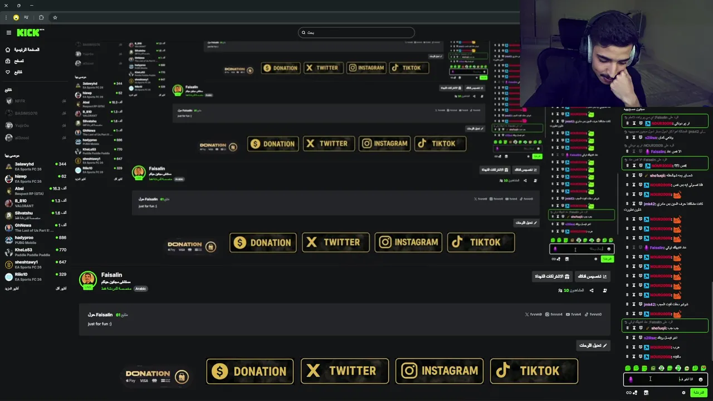Open chat settings gear below the main chat input
The height and width of the screenshot is (401, 713).
683,393
